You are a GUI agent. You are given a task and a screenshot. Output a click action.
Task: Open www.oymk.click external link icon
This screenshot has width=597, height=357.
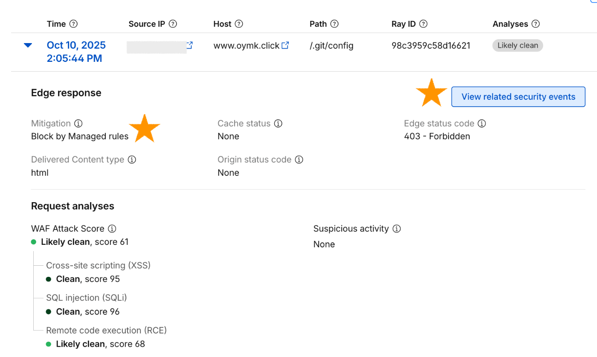coord(286,45)
